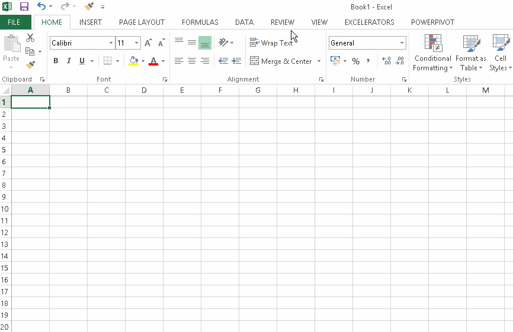Image resolution: width=513 pixels, height=332 pixels.
Task: Open the General number format dropdown
Action: click(402, 43)
